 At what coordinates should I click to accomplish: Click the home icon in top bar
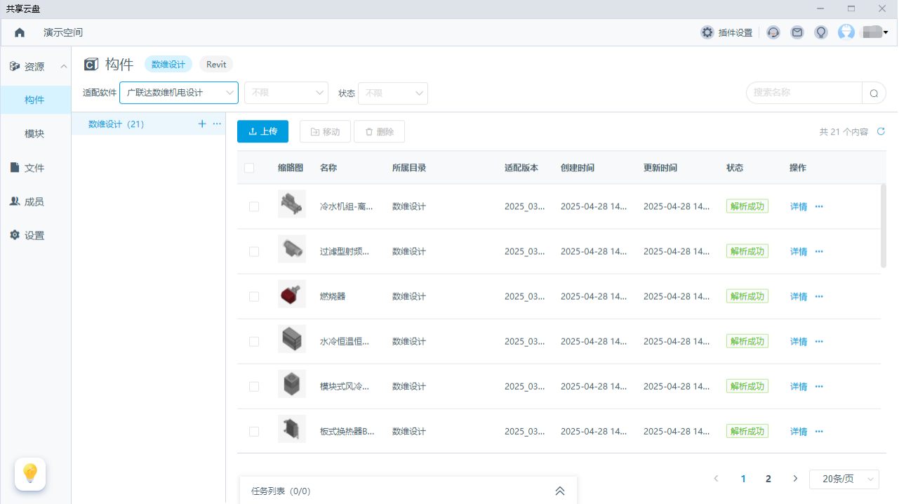tap(20, 32)
